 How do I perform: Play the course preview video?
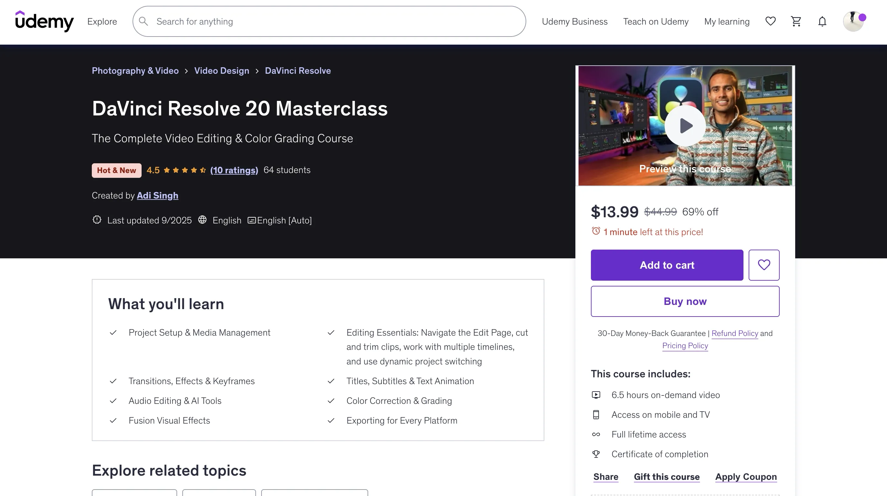[685, 126]
